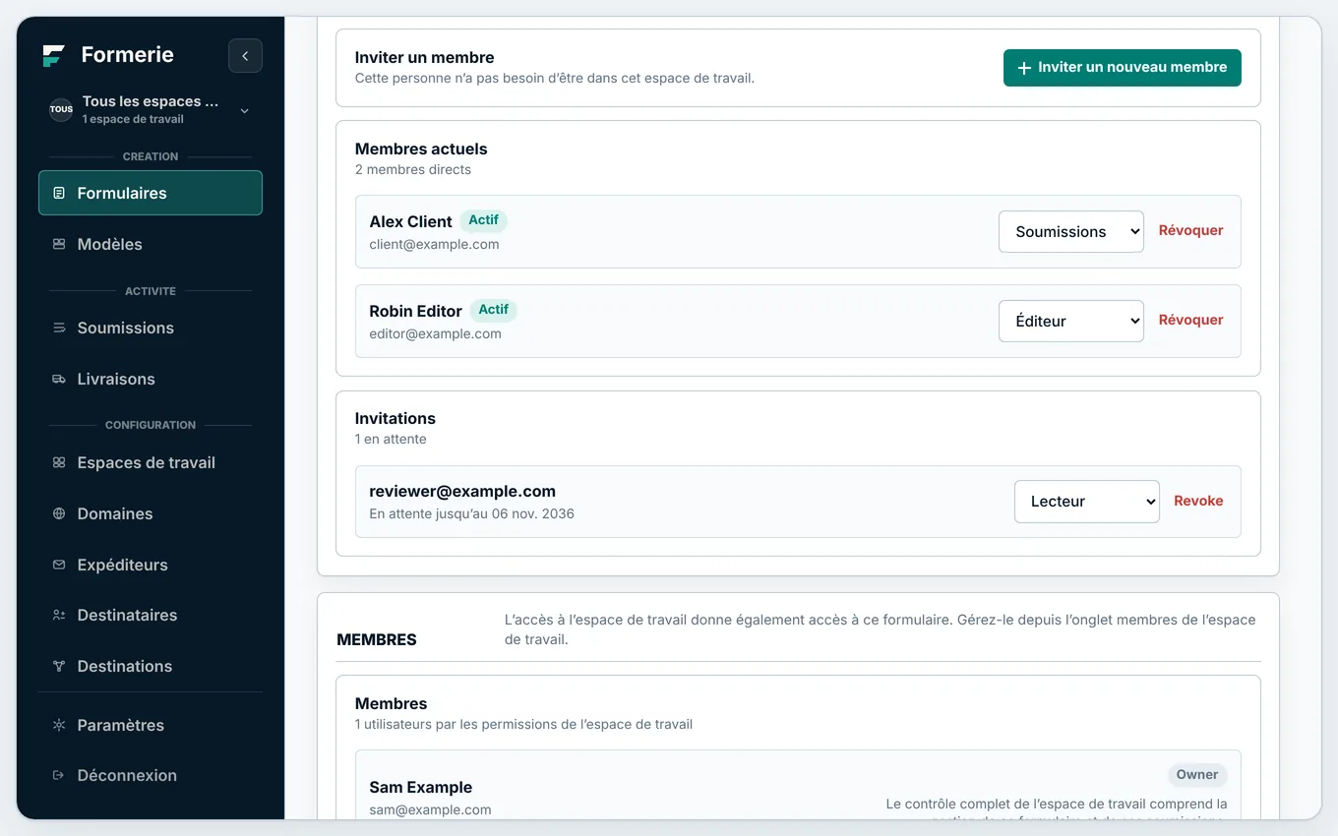
Task: Click the Destinations branch icon
Action: 59,666
